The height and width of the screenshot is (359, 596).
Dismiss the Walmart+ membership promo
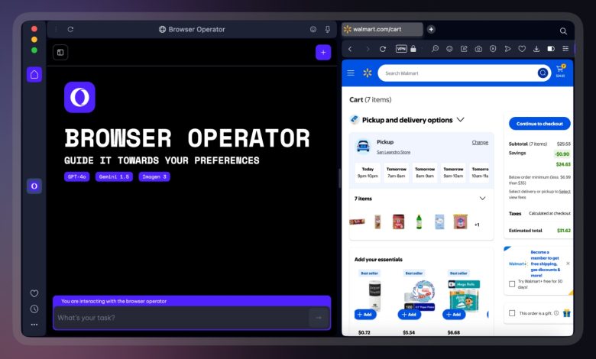[568, 264]
